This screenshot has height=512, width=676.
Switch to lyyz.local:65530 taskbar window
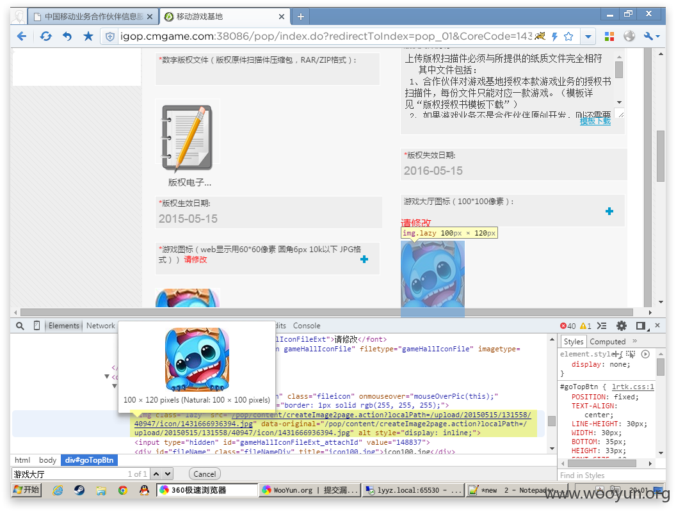pos(413,490)
